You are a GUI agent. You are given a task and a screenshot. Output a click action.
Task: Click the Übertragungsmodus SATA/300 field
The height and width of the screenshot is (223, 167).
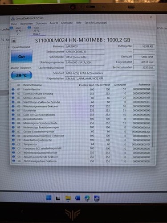pyautogui.click(x=85, y=62)
